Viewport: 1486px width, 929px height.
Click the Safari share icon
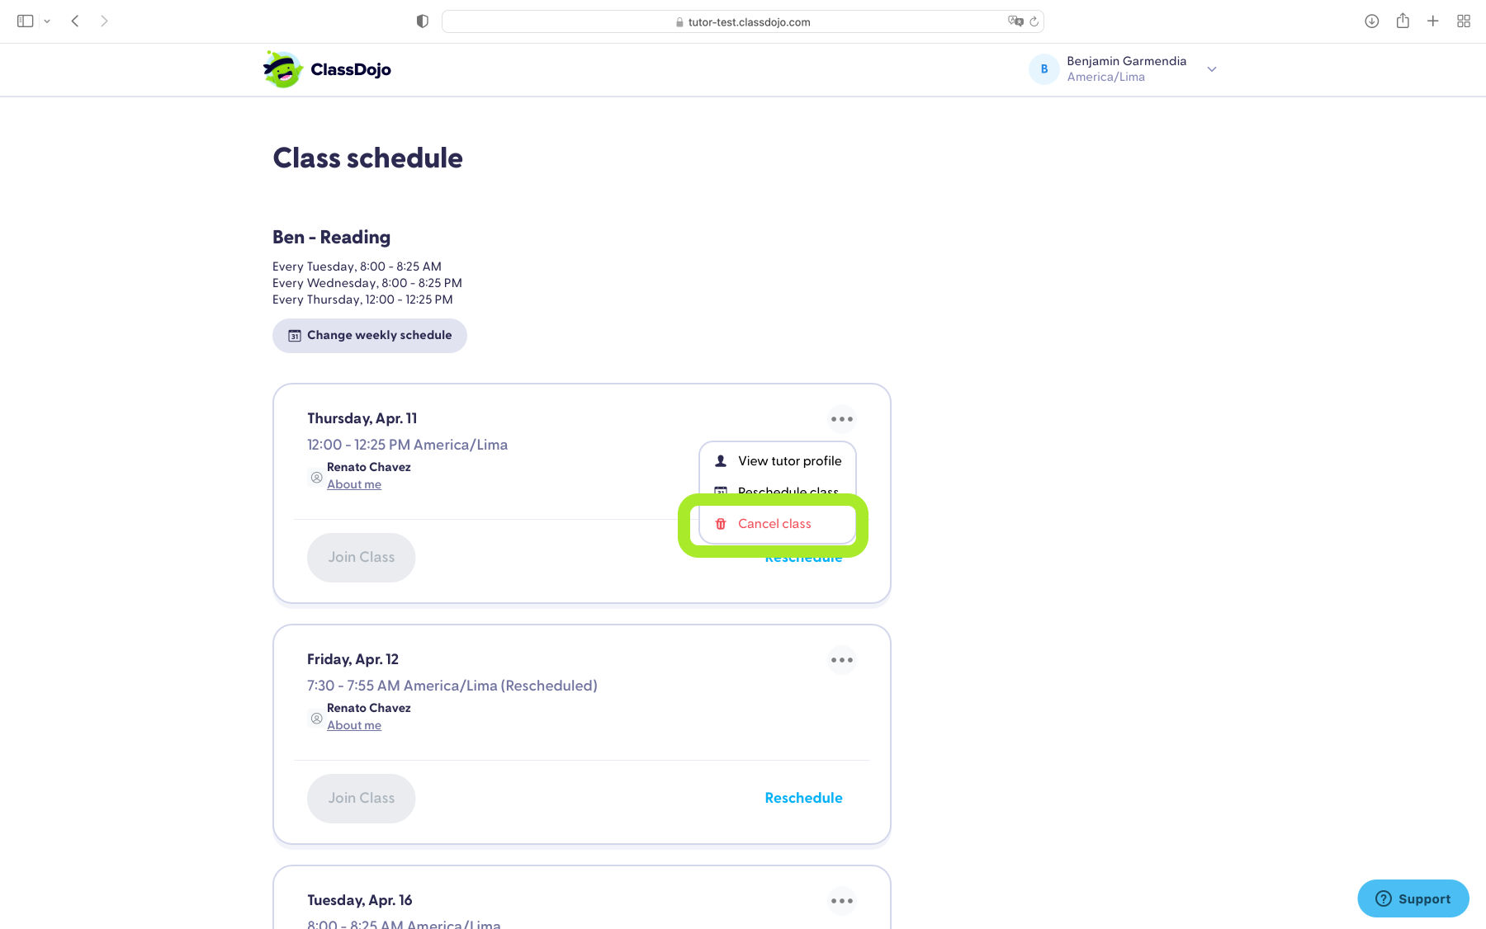[1403, 21]
